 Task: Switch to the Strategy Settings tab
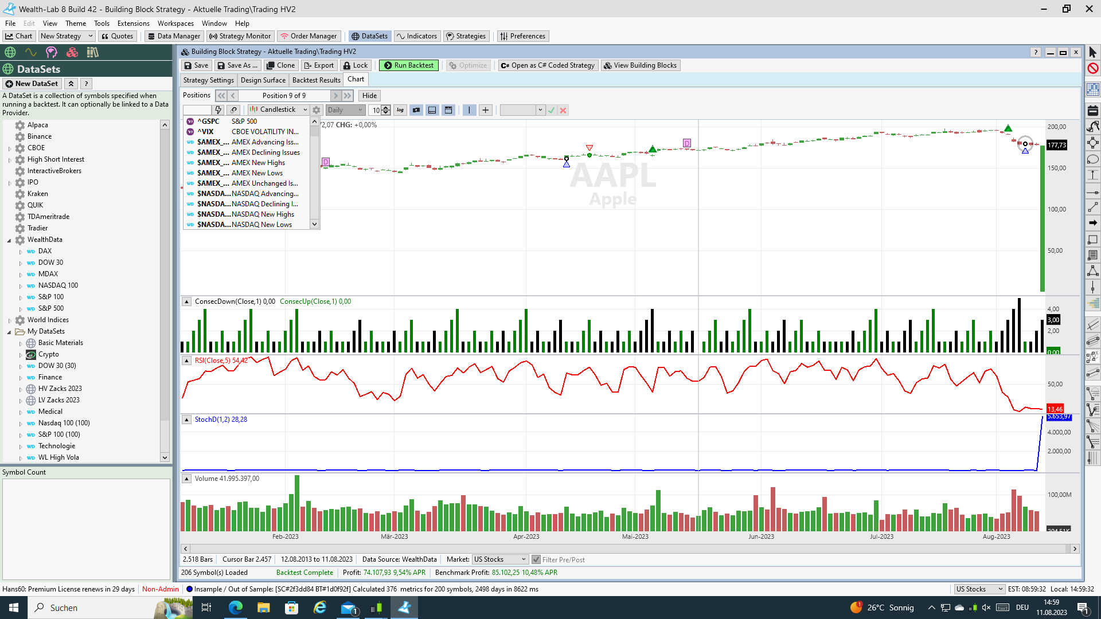pyautogui.click(x=208, y=80)
